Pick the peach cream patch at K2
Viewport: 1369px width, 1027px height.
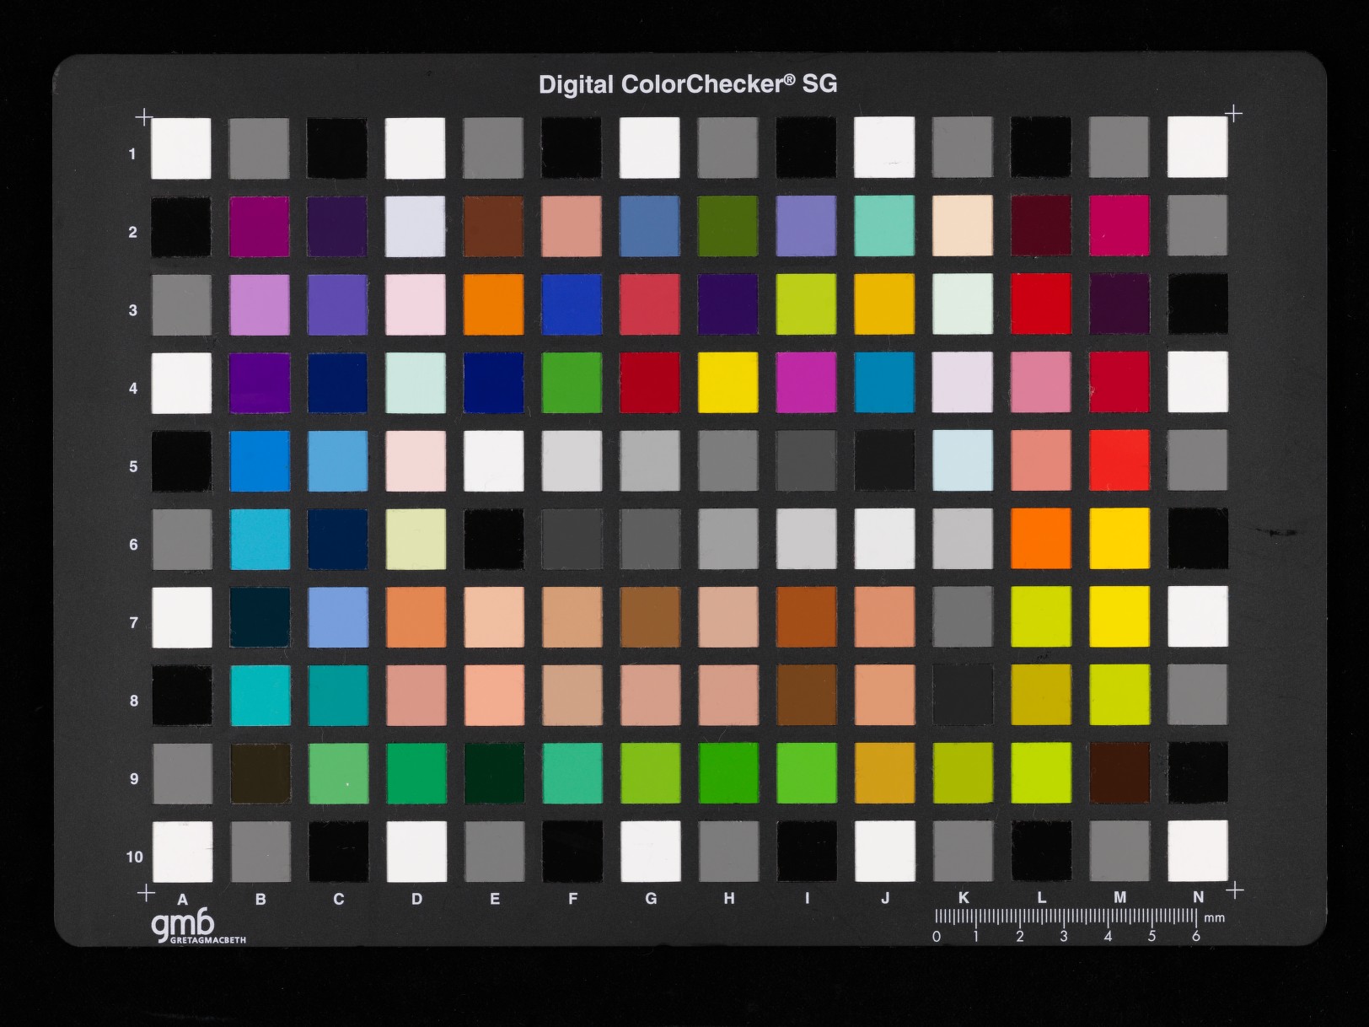[x=963, y=226]
